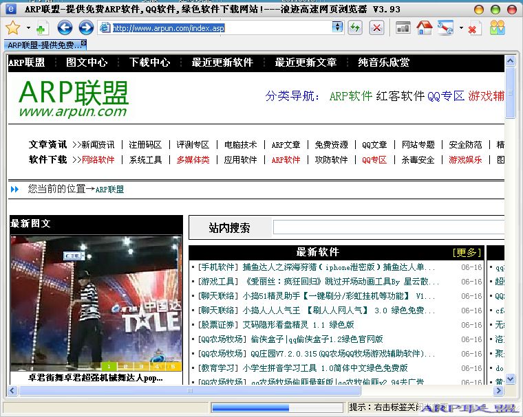Go back with the blue left arrow
Image resolution: width=523 pixels, height=417 pixels.
(65, 27)
